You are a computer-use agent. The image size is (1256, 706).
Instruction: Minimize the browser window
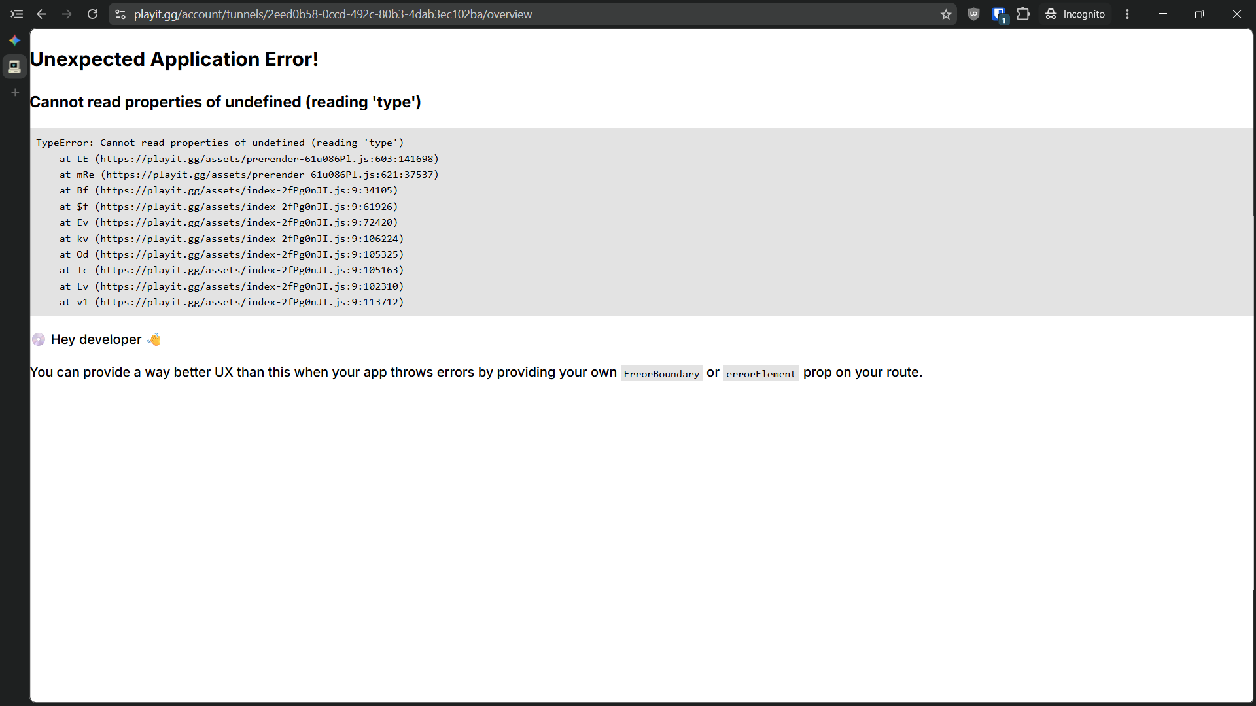1162,14
